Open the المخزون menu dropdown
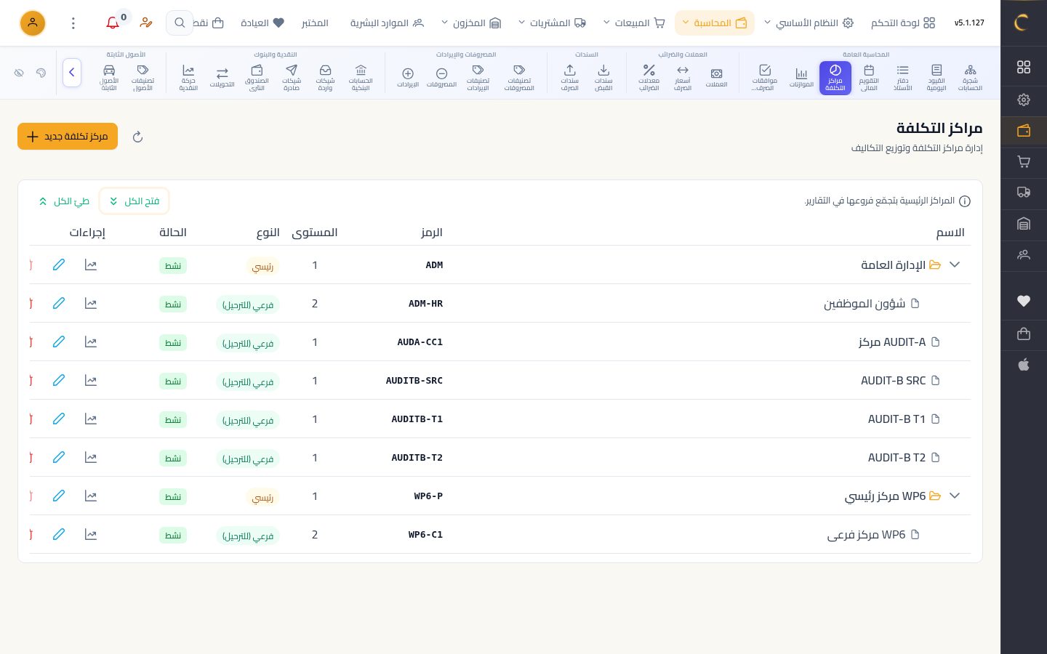Viewport: 1047px width, 654px height. tap(471, 23)
